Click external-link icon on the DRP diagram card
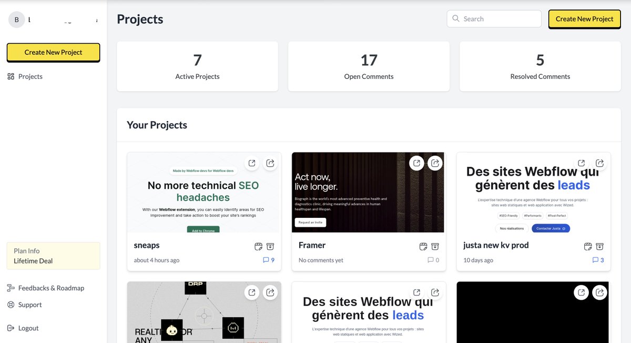 click(x=252, y=292)
